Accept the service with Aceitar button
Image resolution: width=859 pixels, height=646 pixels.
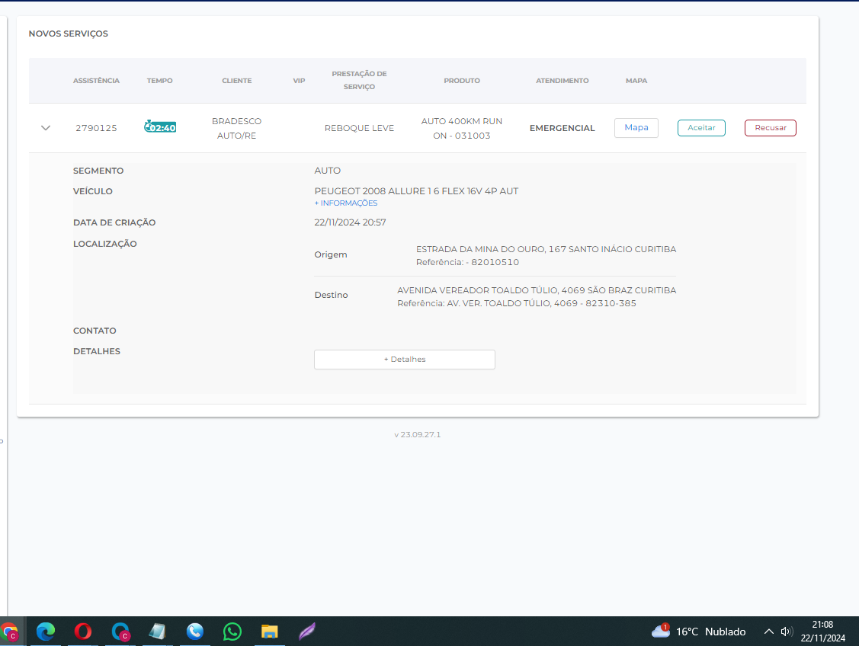coord(701,128)
